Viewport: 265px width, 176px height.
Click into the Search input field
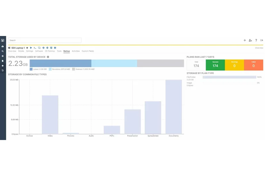[45, 40]
